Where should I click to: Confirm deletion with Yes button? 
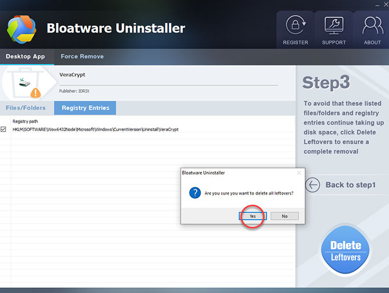click(252, 216)
